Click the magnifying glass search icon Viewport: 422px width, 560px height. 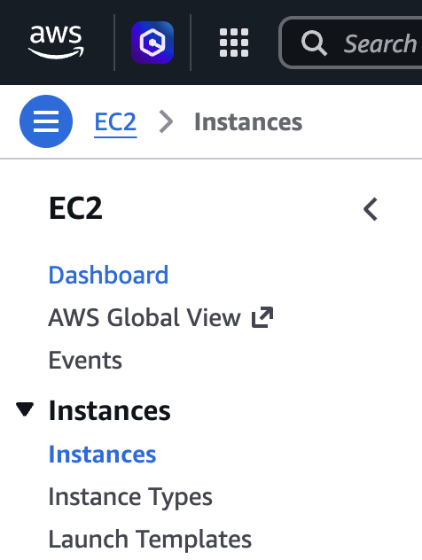pyautogui.click(x=314, y=43)
